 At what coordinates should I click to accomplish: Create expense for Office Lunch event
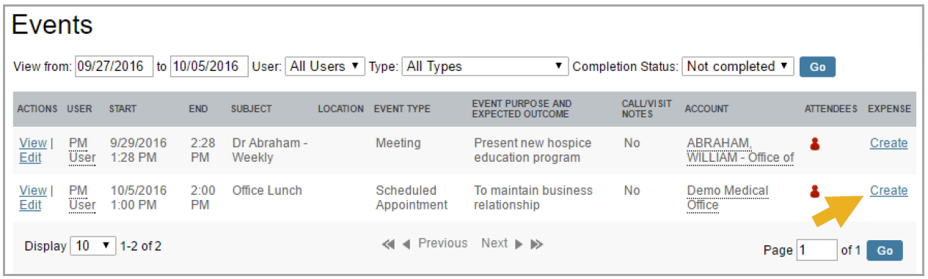pyautogui.click(x=888, y=190)
